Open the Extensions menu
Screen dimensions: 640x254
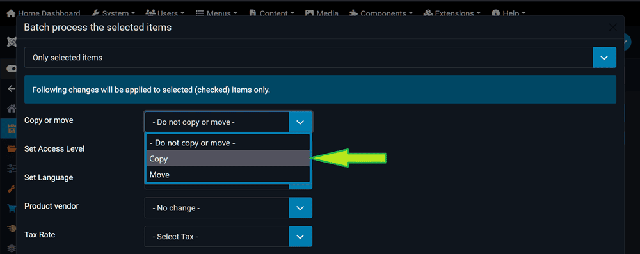pos(452,13)
